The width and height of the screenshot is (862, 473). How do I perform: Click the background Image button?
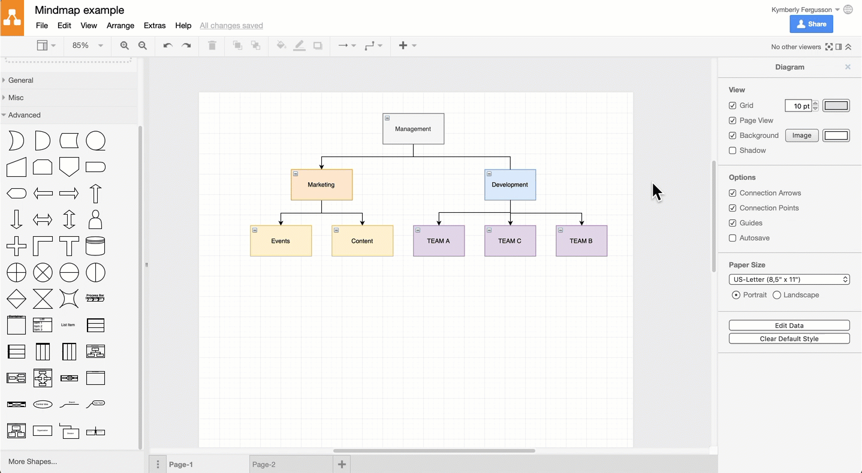coord(801,135)
